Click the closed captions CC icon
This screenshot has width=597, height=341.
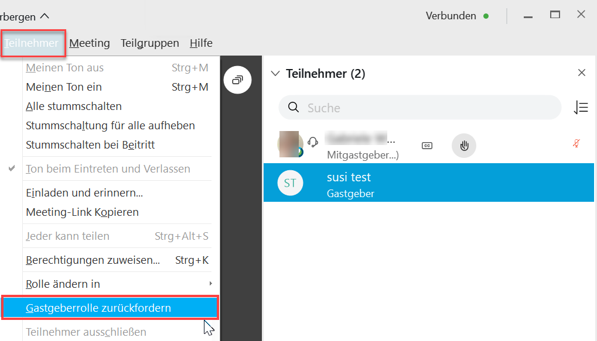[x=427, y=146]
